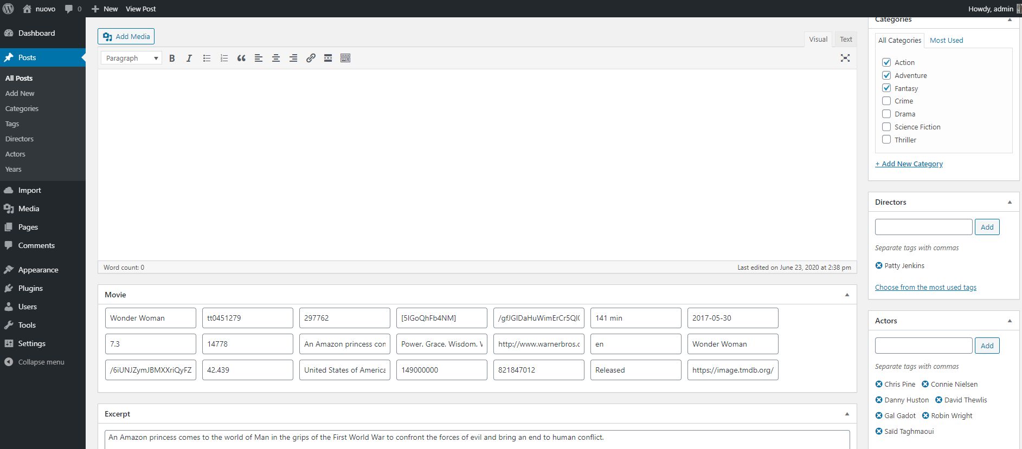Collapse the Directors panel
This screenshot has width=1022, height=449.
(1010, 202)
